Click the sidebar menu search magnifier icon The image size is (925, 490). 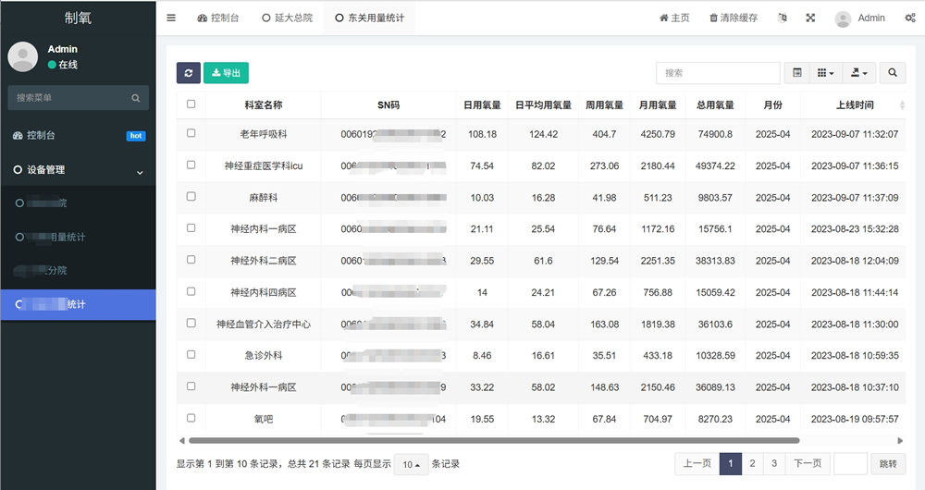coord(136,98)
